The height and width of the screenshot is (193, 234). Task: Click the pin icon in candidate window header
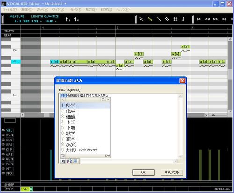(63, 100)
